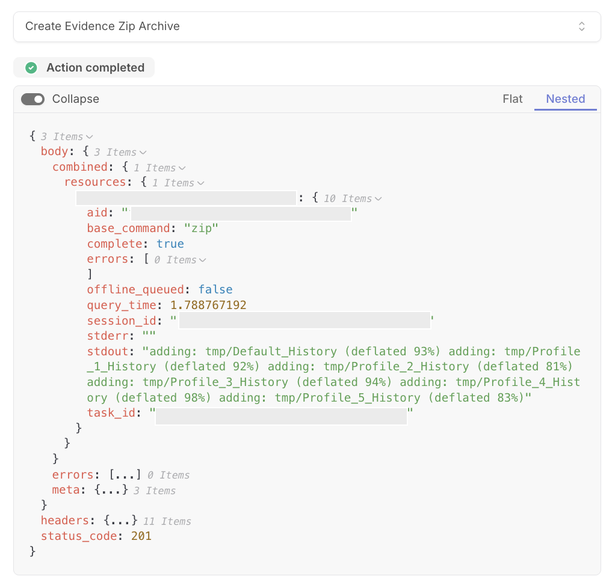Click the status_code value 201
Image resolution: width=615 pixels, height=588 pixels.
coord(141,536)
